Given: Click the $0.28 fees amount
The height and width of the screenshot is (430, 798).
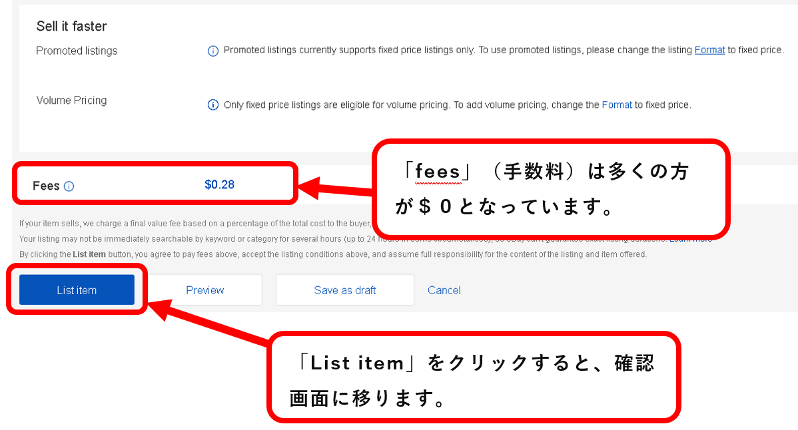Looking at the screenshot, I should point(219,184).
